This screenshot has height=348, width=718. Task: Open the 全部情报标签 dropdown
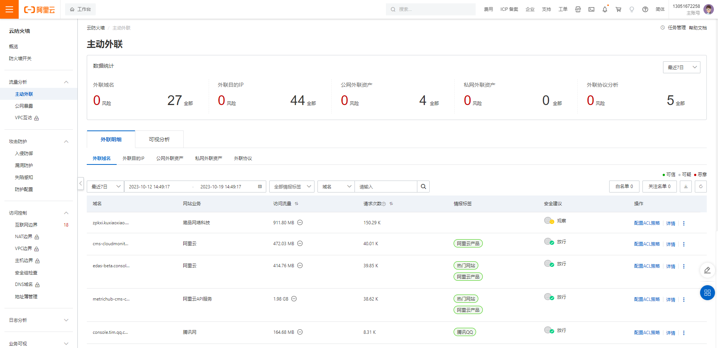click(292, 187)
